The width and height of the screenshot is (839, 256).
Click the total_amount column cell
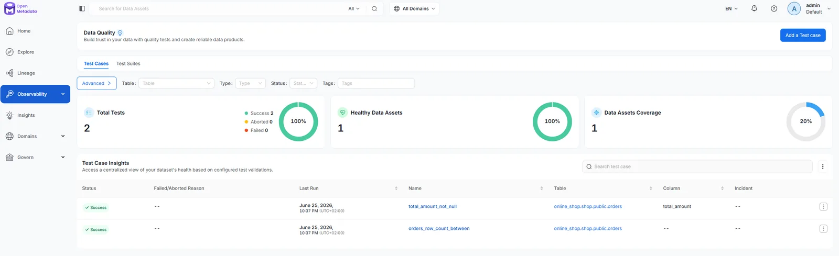pyautogui.click(x=677, y=206)
